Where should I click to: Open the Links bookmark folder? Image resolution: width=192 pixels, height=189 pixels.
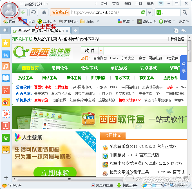pos(87,22)
